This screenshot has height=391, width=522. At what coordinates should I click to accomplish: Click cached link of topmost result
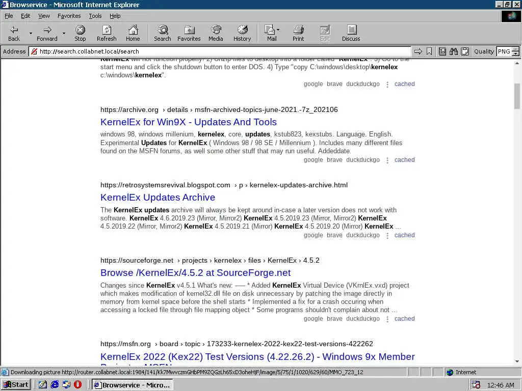click(404, 84)
